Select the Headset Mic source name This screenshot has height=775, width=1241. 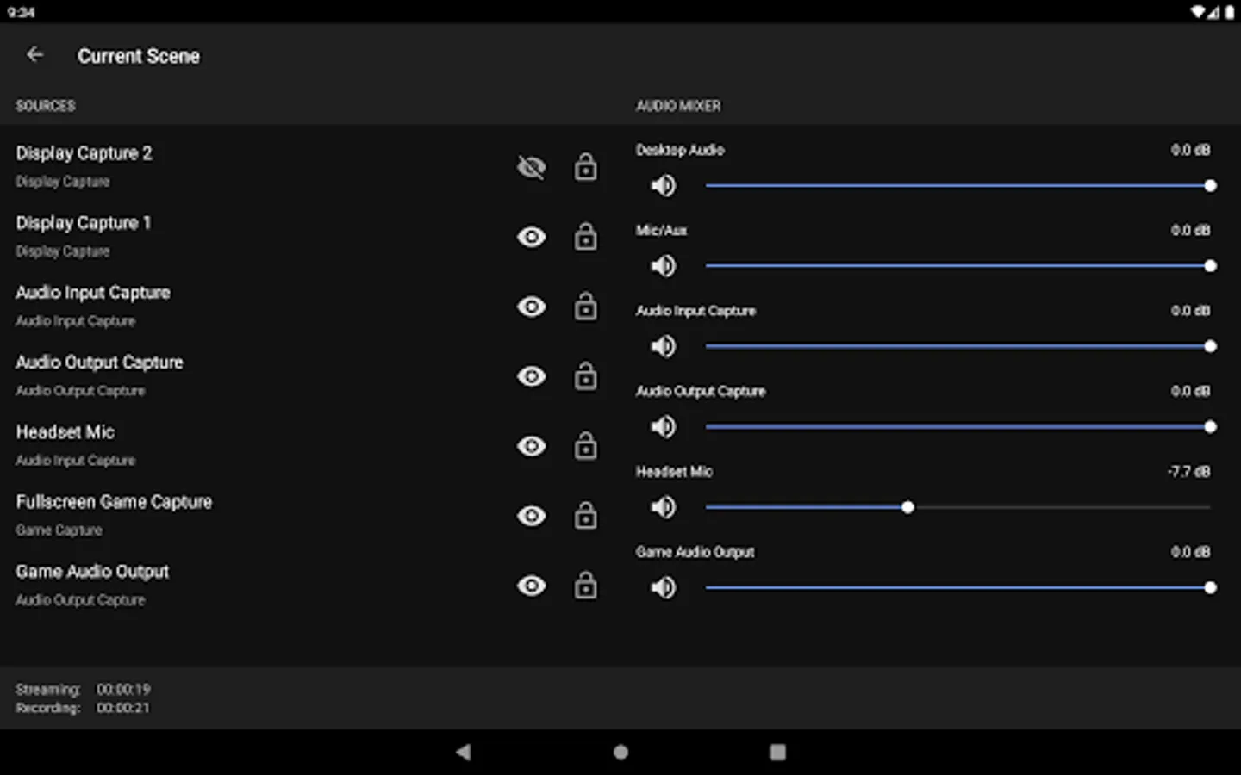(x=65, y=432)
